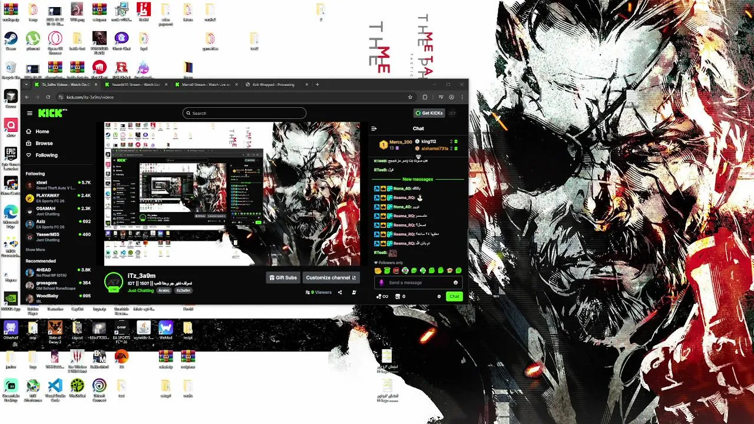
Task: Jump to New messages in chat
Action: pos(418,179)
